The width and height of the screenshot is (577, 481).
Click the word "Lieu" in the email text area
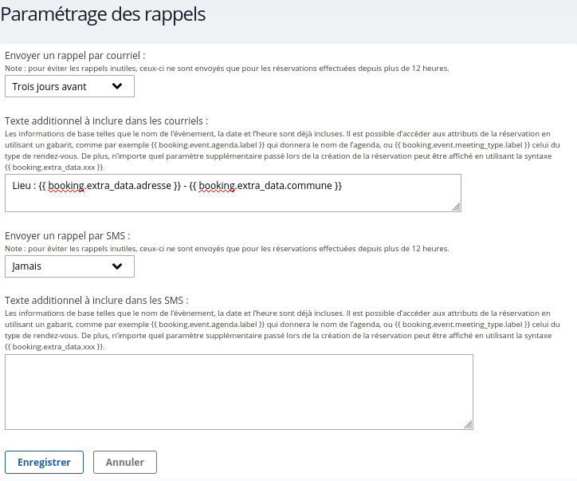[x=22, y=186]
